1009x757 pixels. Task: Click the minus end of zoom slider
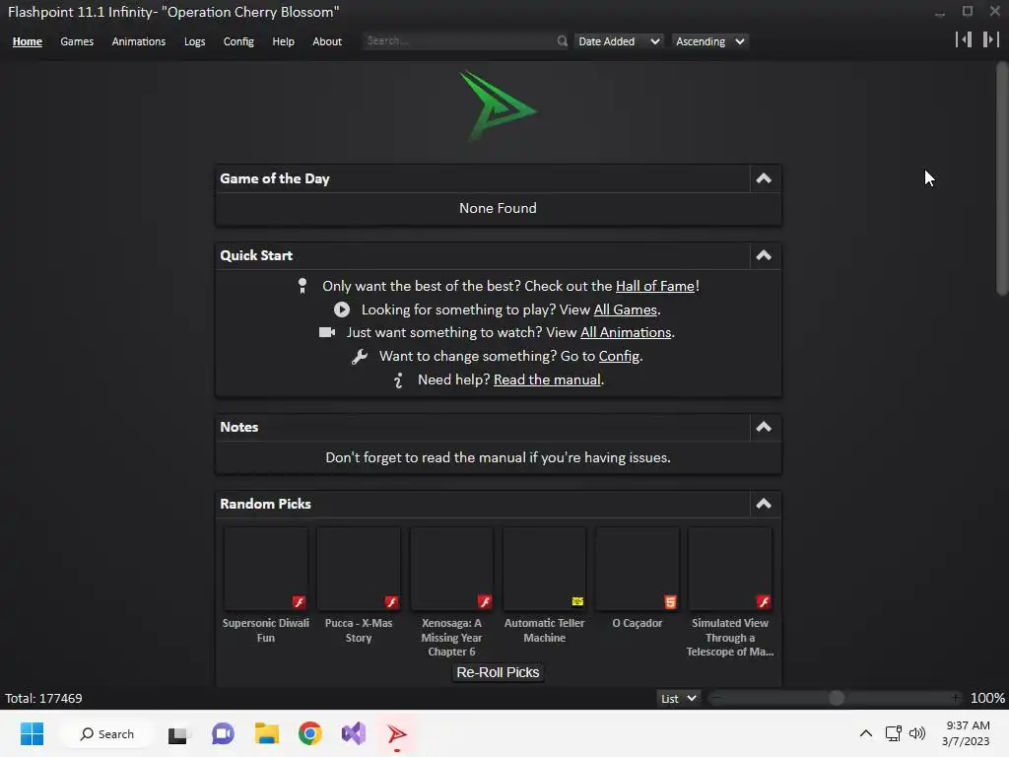[x=716, y=699]
